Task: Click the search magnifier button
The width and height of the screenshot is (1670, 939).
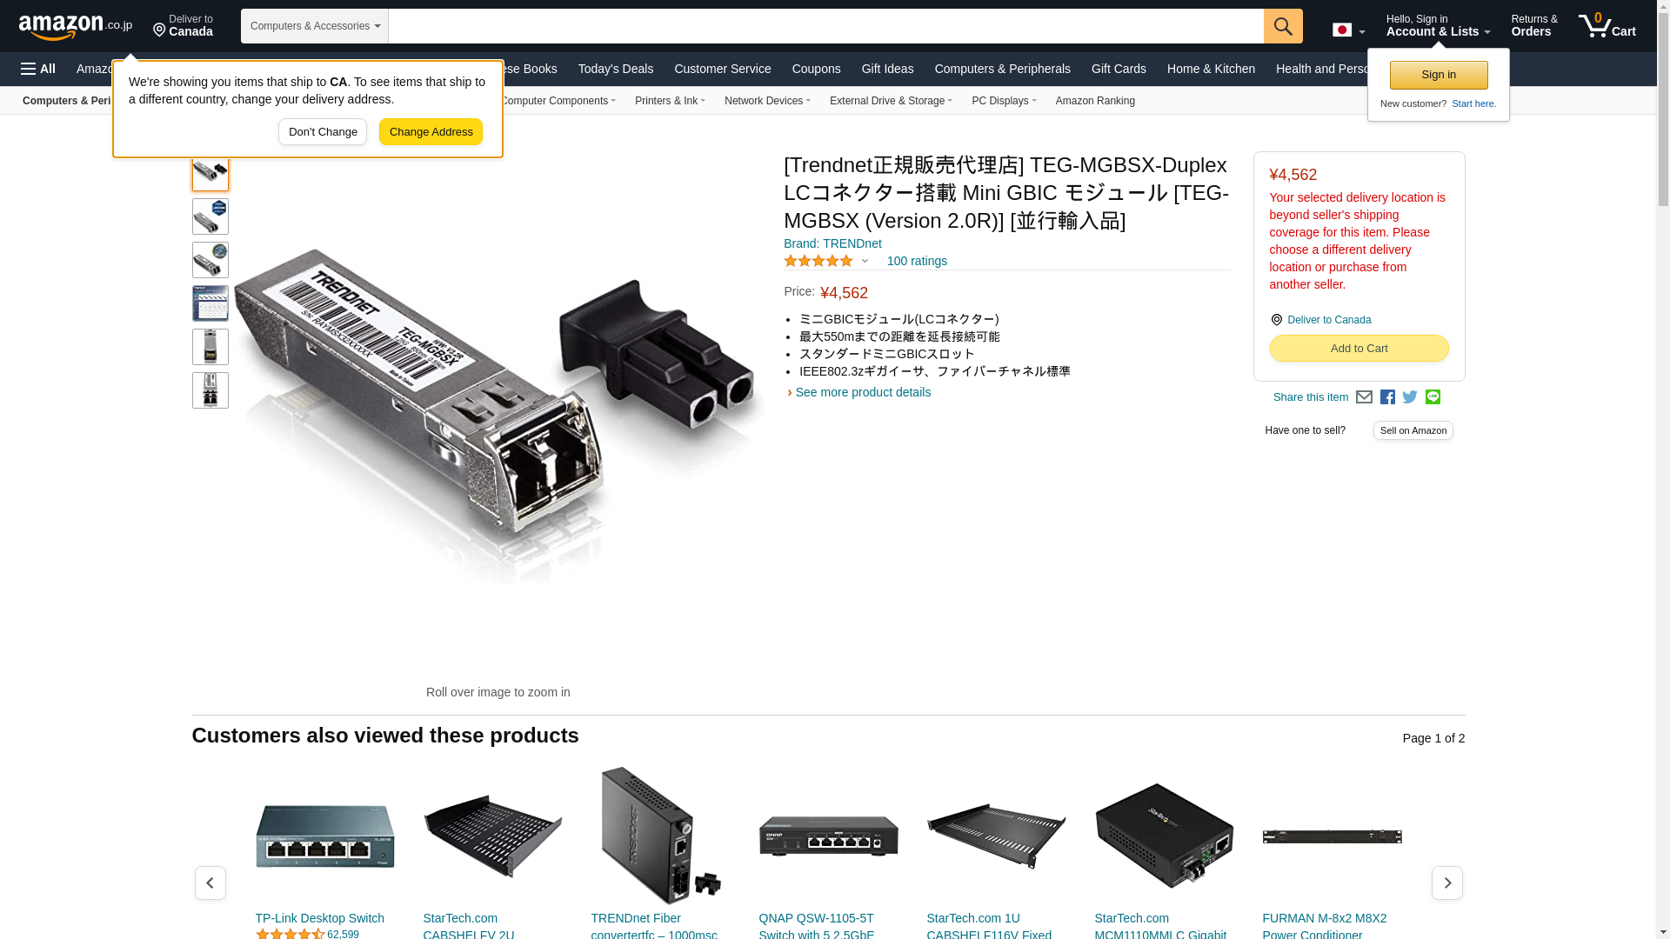Action: pyautogui.click(x=1283, y=26)
